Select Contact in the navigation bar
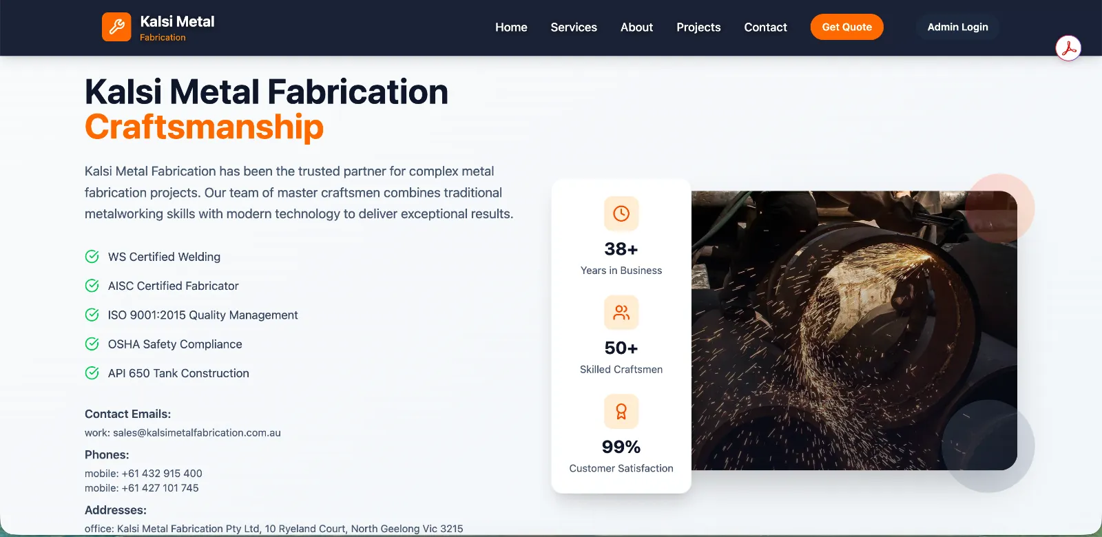 (x=765, y=28)
